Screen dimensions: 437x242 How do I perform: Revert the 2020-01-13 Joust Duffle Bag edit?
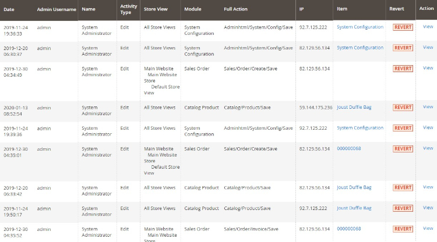[403, 108]
